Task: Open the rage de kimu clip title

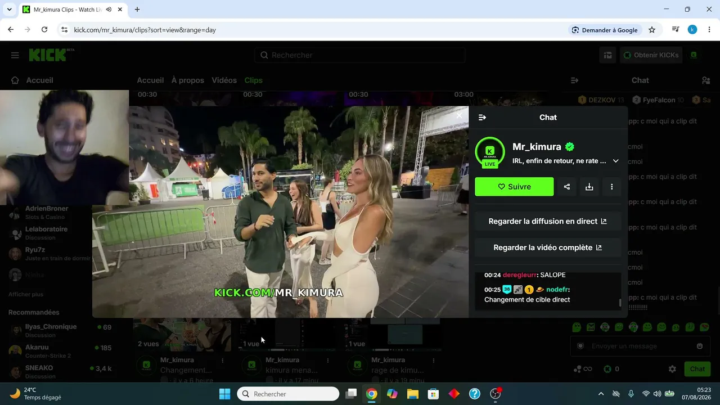Action: coord(396,370)
